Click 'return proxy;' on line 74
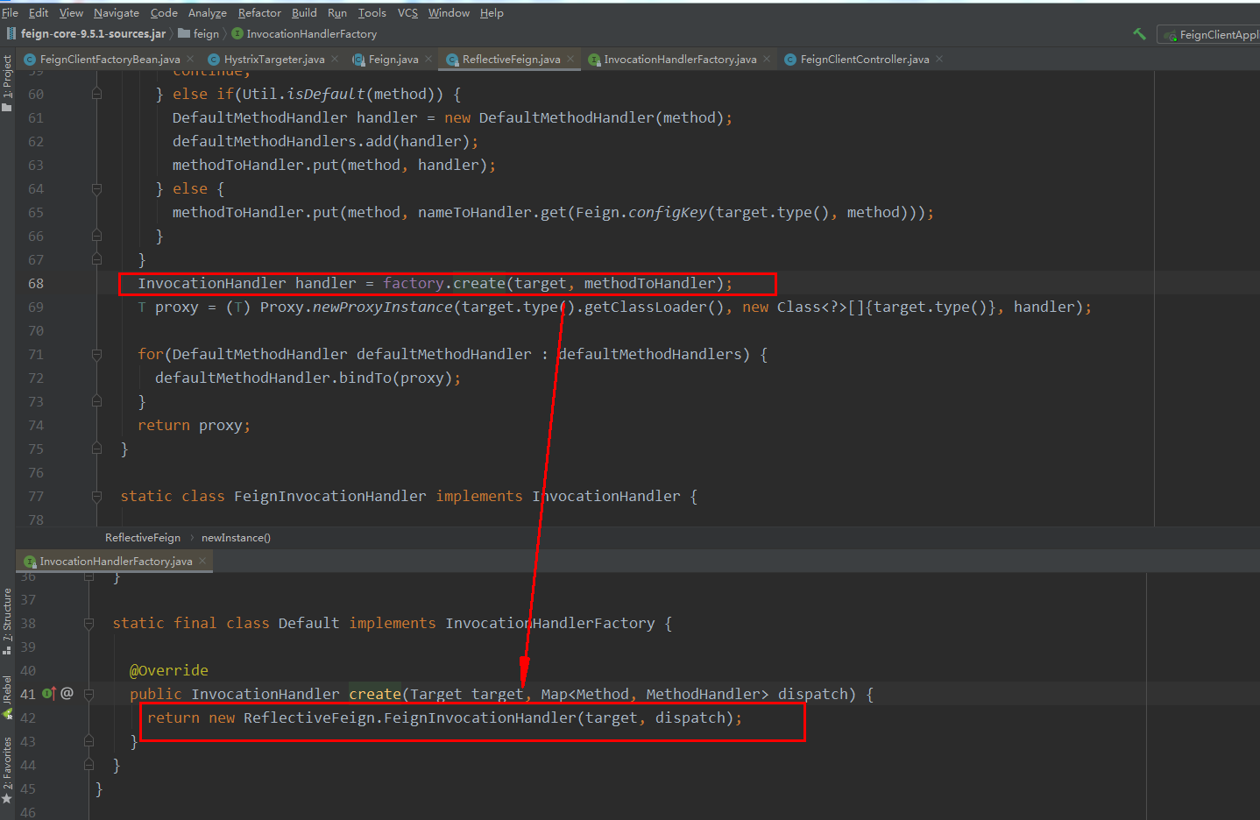The width and height of the screenshot is (1260, 820). click(x=195, y=426)
